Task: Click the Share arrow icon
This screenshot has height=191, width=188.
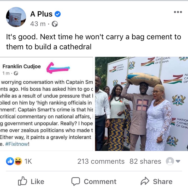Action: tap(145, 181)
